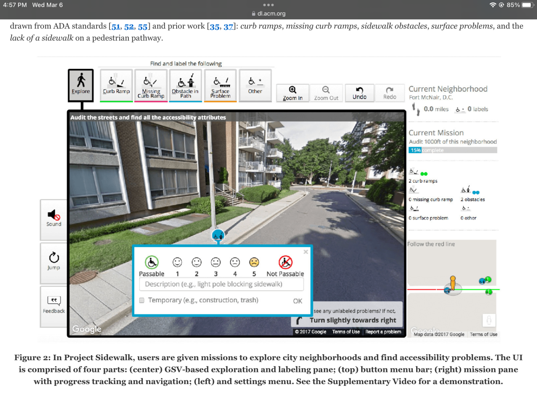
Task: Undo the last label action
Action: [x=360, y=93]
